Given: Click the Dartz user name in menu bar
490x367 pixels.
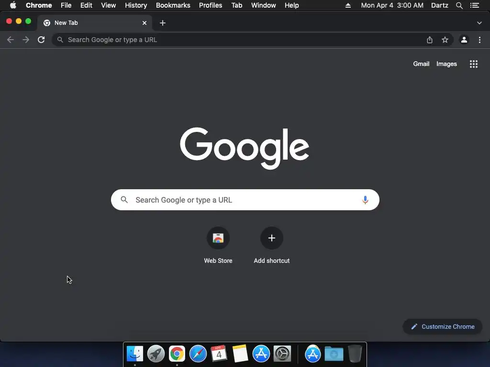Looking at the screenshot, I should tap(440, 5).
